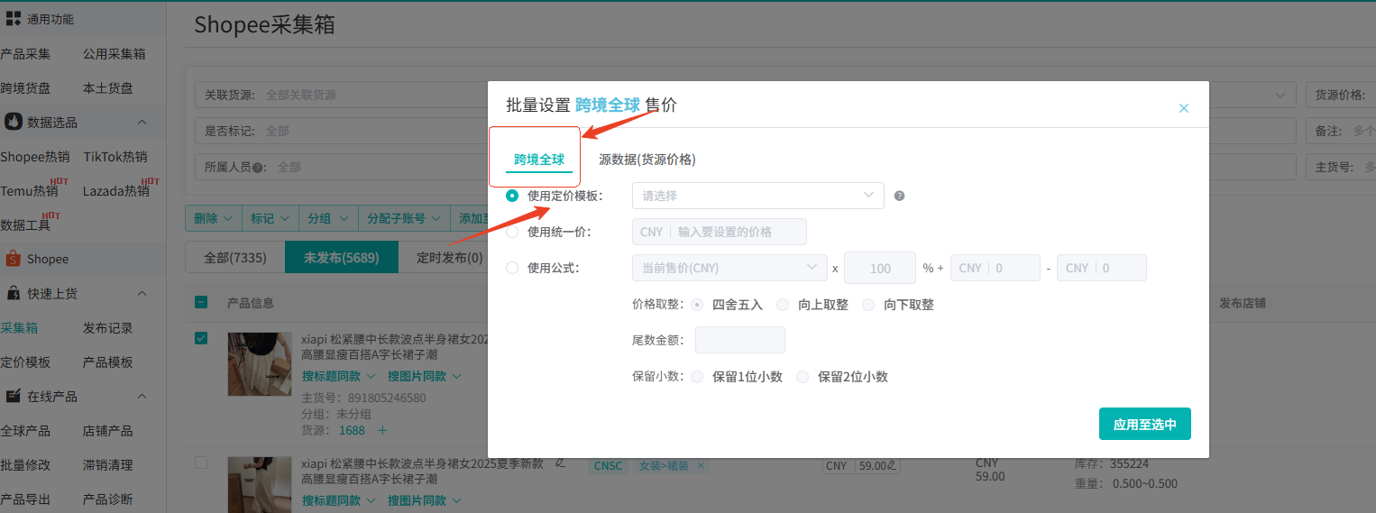Open 公用采集箱 sidebar link

pyautogui.click(x=115, y=54)
